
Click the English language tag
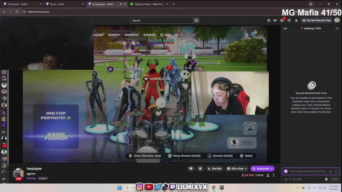click(x=43, y=178)
